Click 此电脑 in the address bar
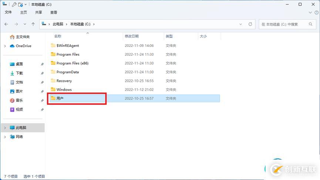This screenshot has height=180, width=320. [x=58, y=24]
